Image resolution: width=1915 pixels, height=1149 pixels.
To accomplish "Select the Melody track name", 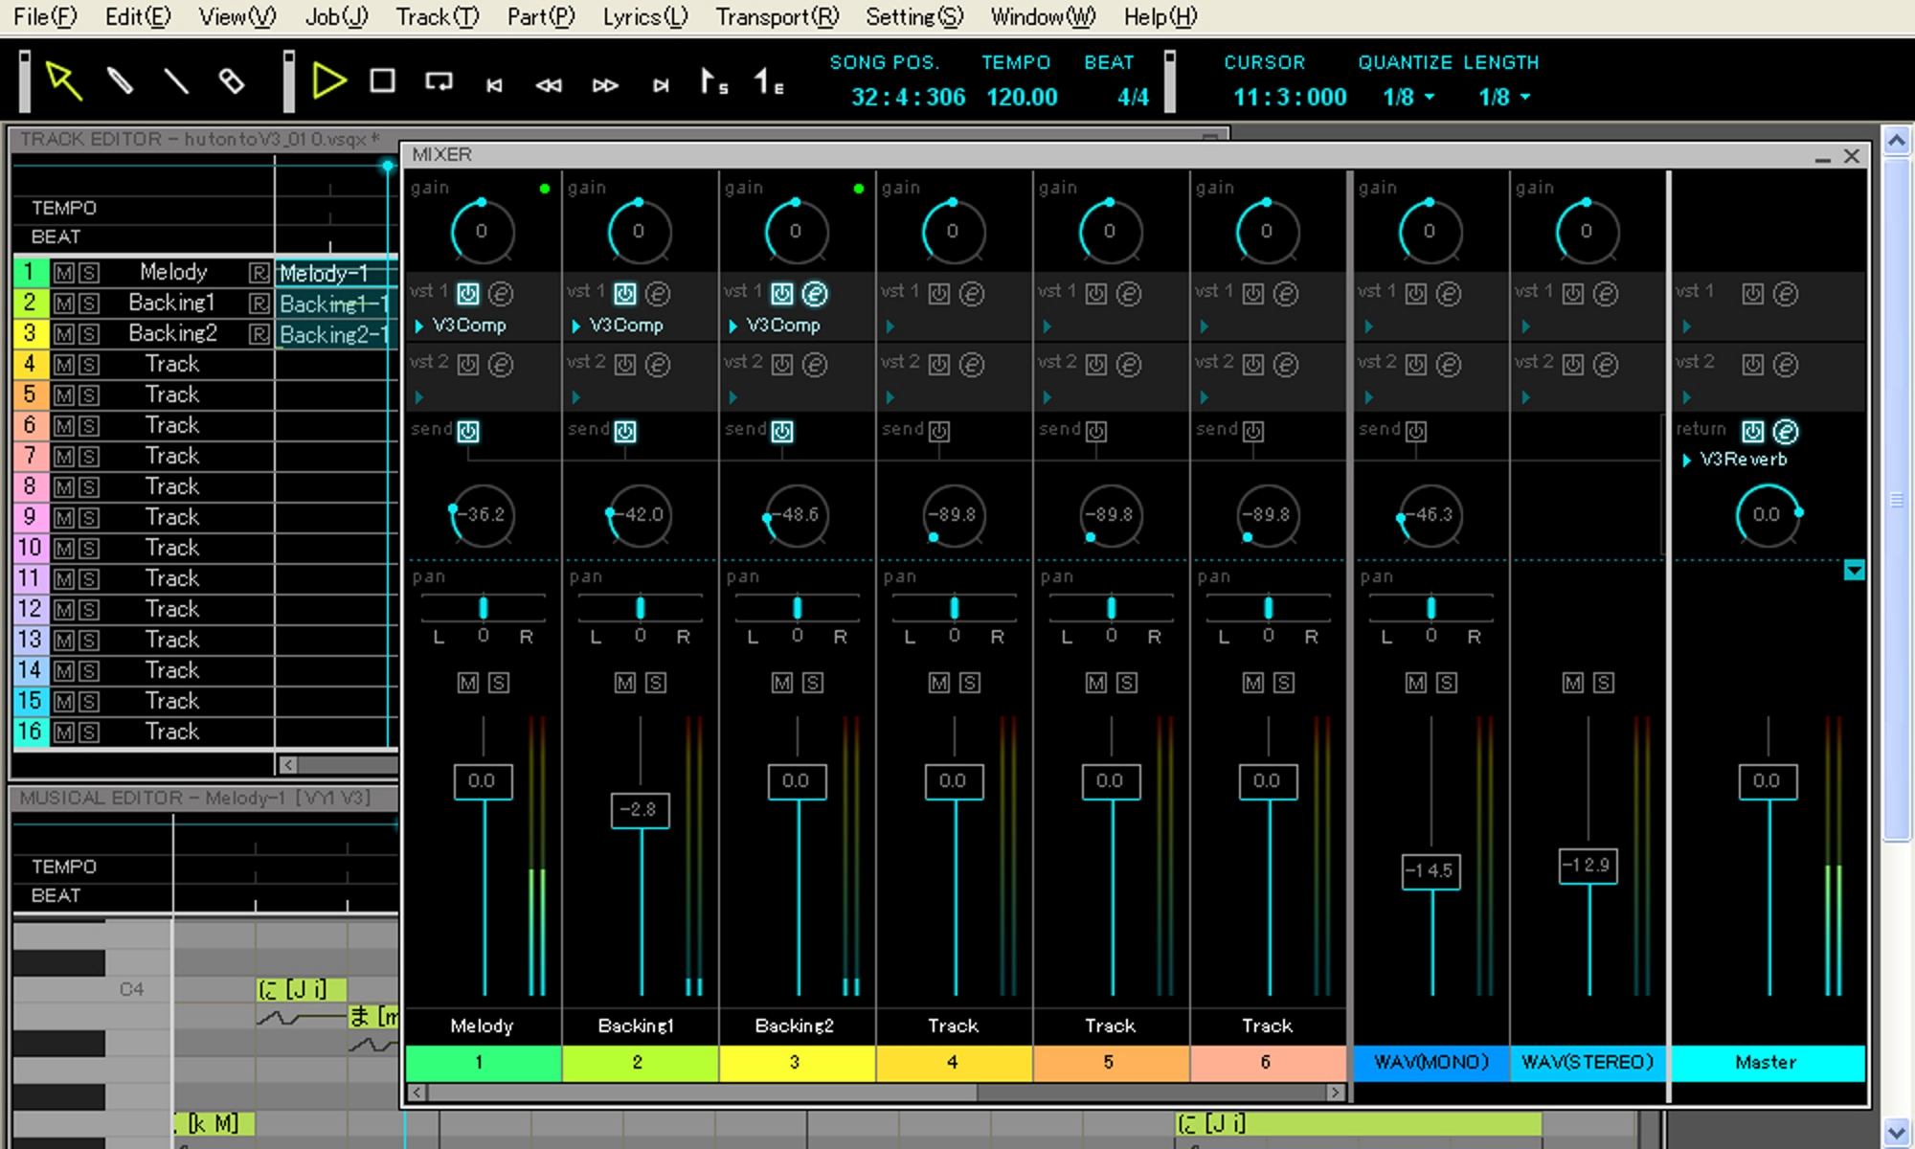I will click(173, 273).
